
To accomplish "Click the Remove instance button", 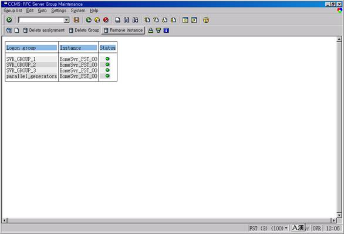I will [x=123, y=30].
